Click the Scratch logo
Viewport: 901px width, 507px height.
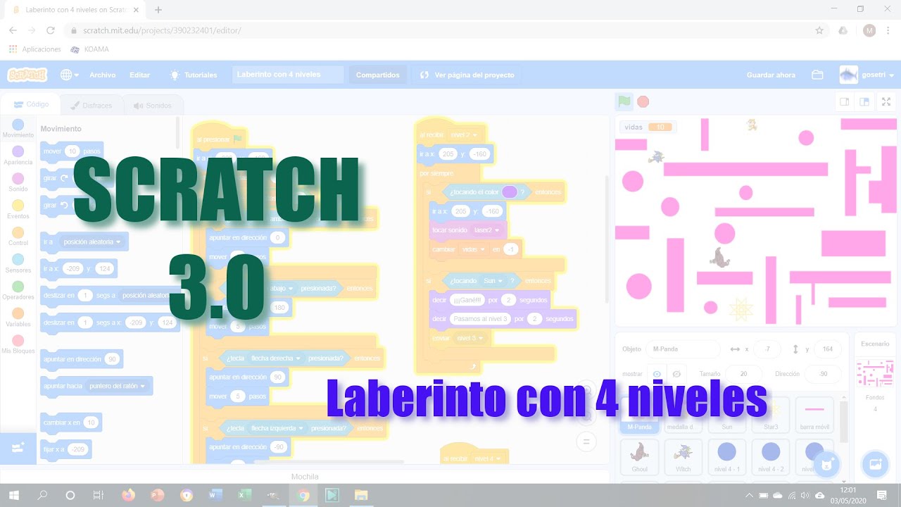(27, 75)
